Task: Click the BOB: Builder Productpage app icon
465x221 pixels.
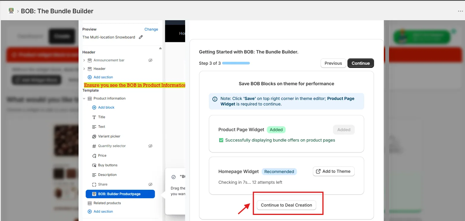Action: [94, 194]
